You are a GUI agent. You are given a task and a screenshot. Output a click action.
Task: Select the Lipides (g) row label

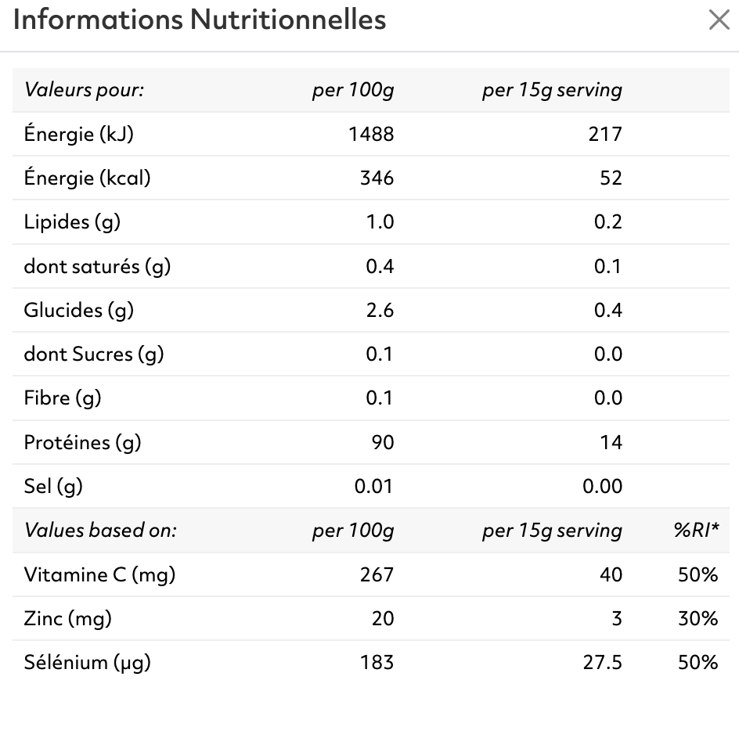(x=73, y=222)
